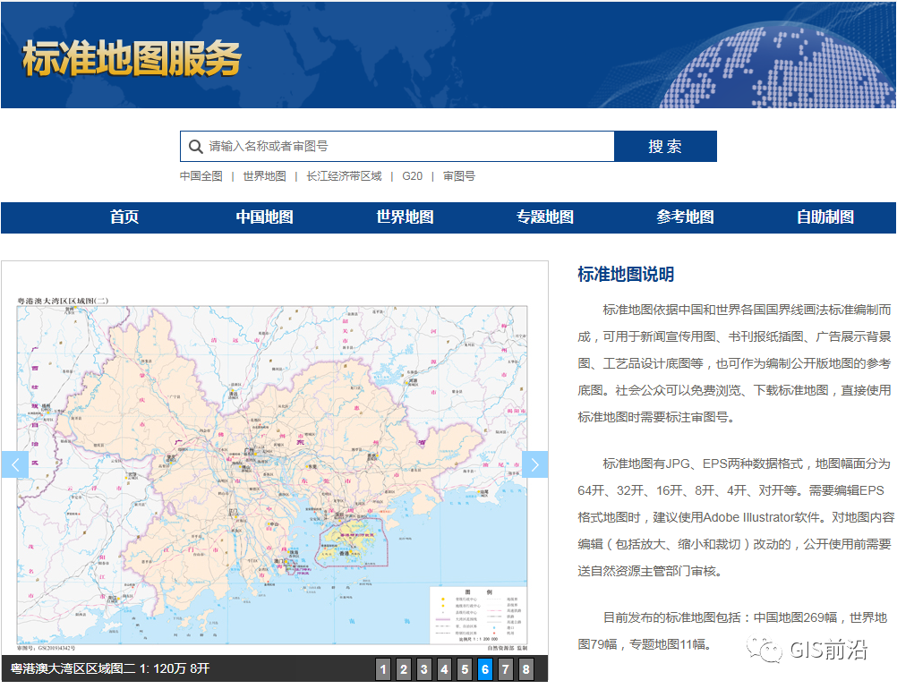Screen dimensions: 897x689
Task: Open the 长江经济带区域 quick link
Action: tap(344, 176)
